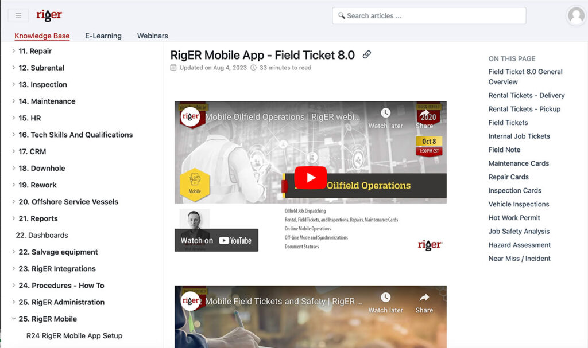This screenshot has height=348, width=588.
Task: Jump to Hot Work Permit section
Action: [x=514, y=218]
